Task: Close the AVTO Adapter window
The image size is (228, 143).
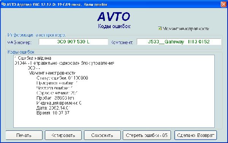Action: (223, 4)
